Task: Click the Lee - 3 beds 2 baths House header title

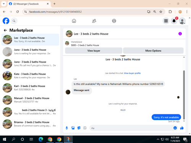Action: click(91, 34)
